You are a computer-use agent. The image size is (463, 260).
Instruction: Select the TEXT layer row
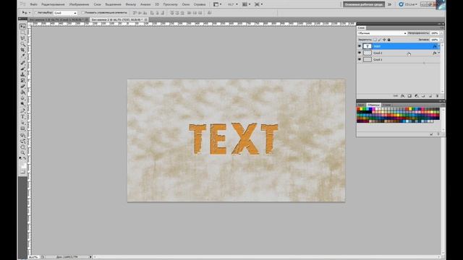click(x=399, y=46)
